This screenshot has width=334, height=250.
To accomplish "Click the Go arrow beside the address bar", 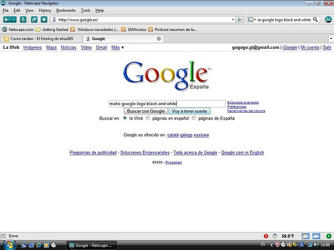I will [x=240, y=20].
